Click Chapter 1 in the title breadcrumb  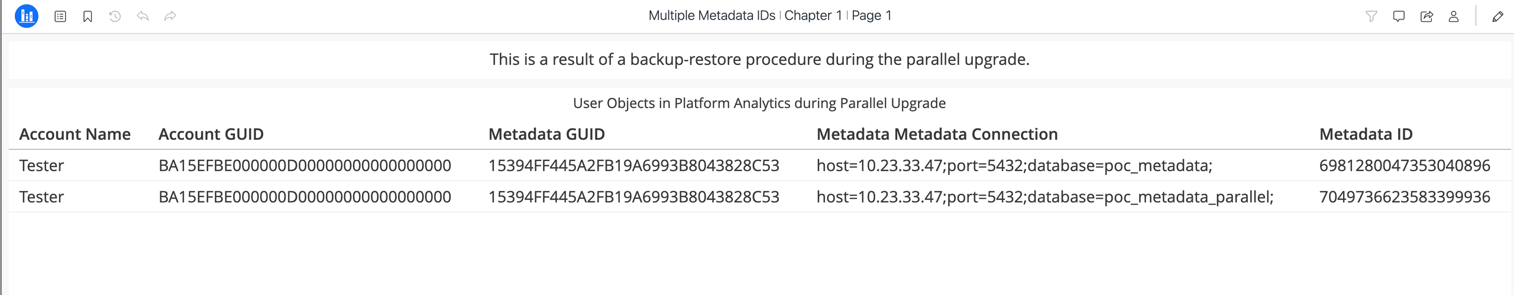click(x=813, y=16)
